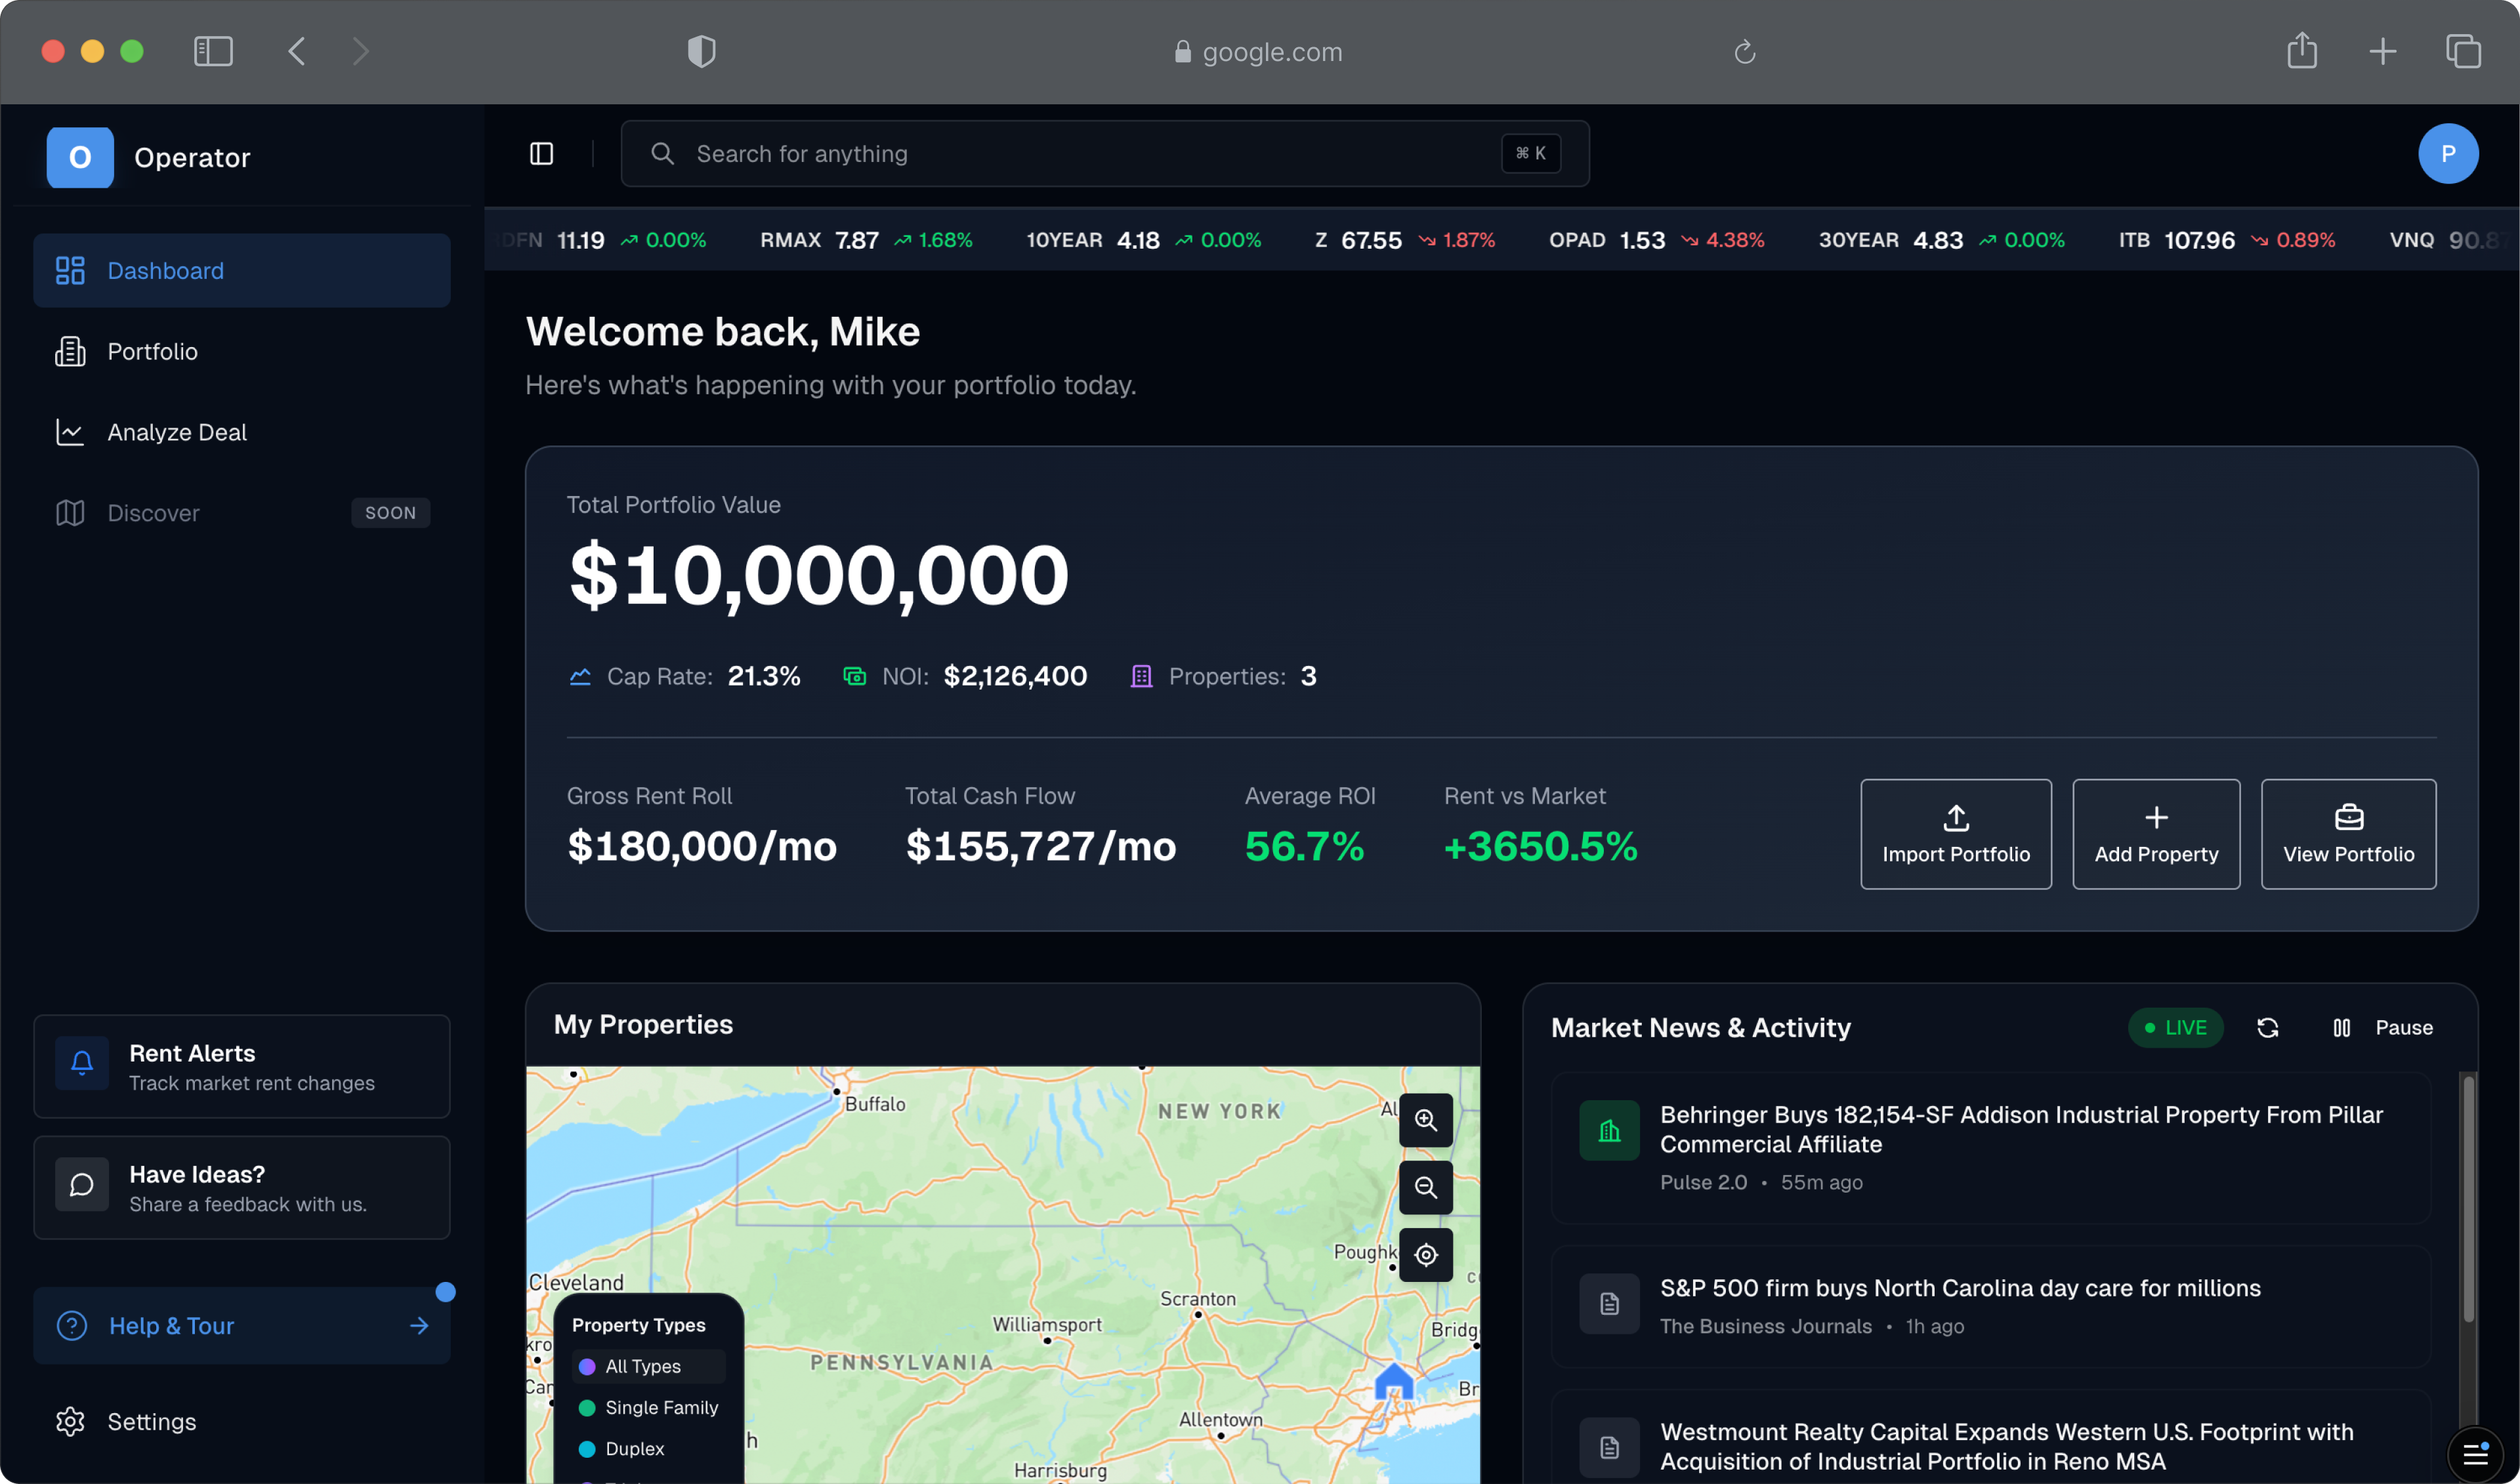The width and height of the screenshot is (2520, 1484).
Task: Click the Add Property button
Action: [x=2155, y=833]
